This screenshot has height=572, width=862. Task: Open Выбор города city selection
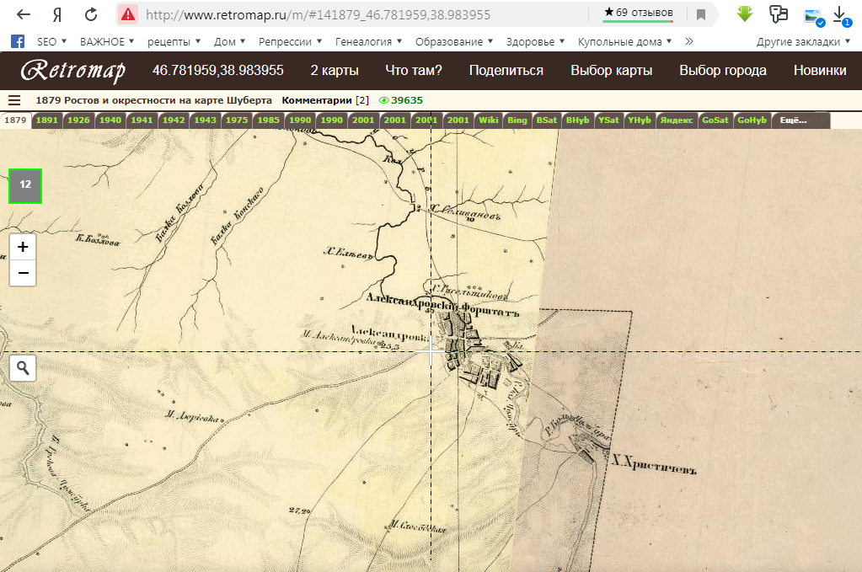point(723,70)
